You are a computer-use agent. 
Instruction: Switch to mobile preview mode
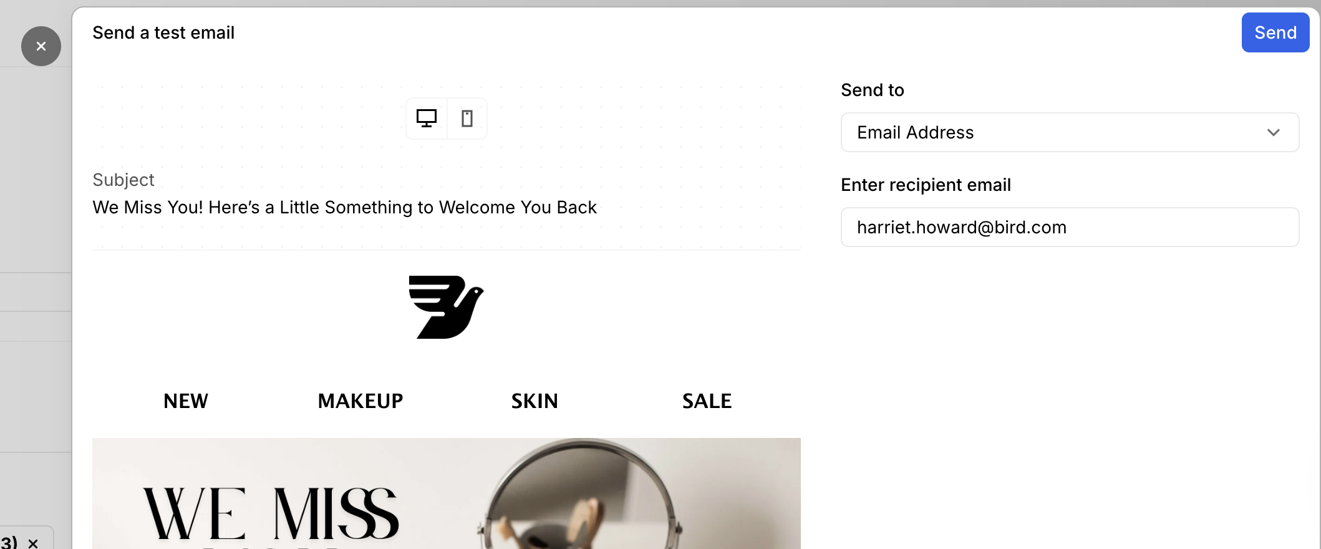(467, 119)
